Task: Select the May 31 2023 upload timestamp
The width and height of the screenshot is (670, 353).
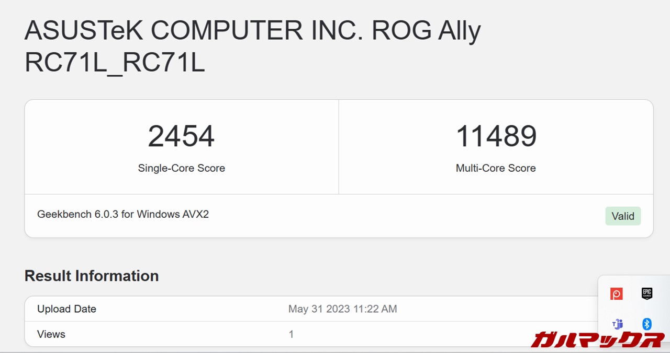Action: (x=342, y=309)
